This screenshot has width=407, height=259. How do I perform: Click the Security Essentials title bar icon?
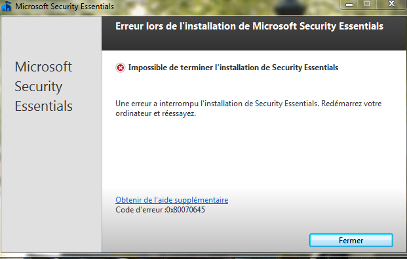(x=7, y=6)
